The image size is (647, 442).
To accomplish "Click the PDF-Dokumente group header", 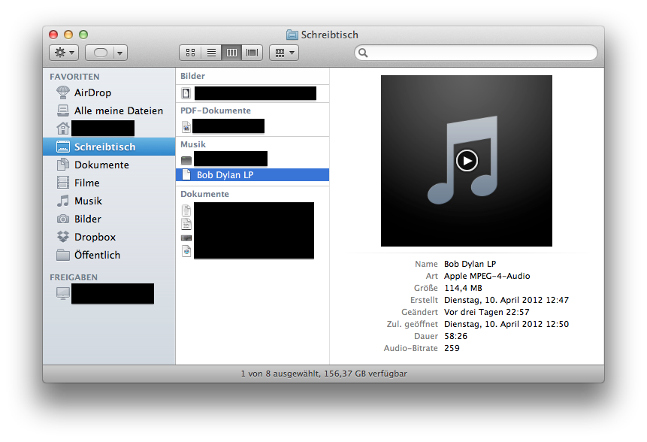I will tap(216, 110).
